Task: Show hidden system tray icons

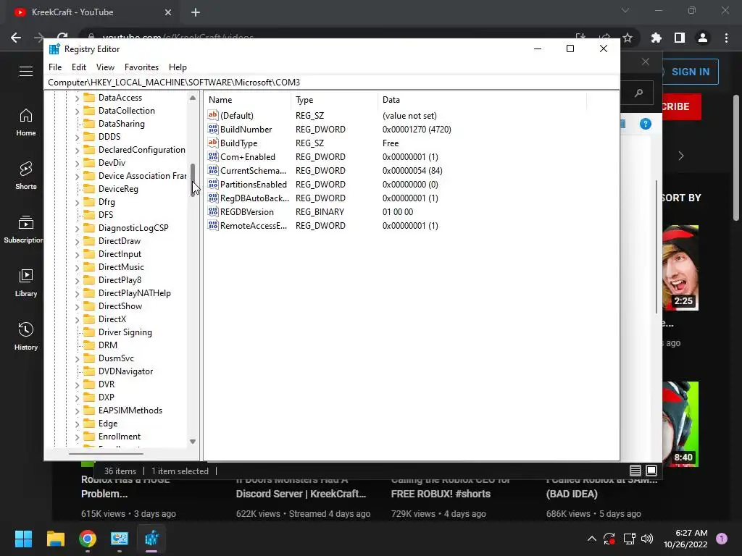Action: (x=591, y=539)
